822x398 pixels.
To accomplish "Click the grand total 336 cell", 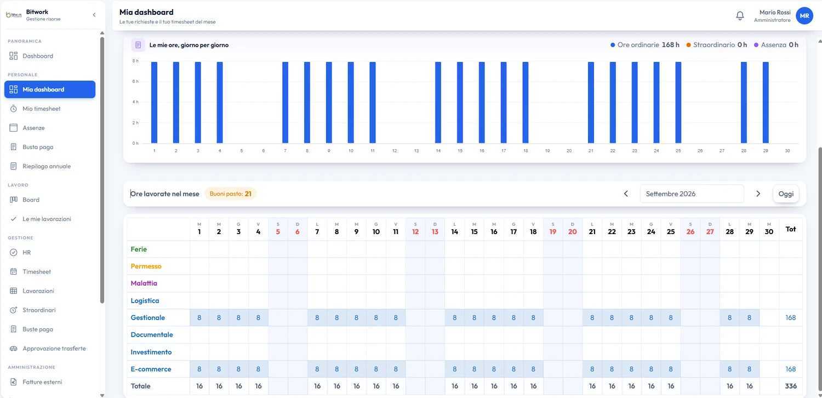I will [790, 386].
